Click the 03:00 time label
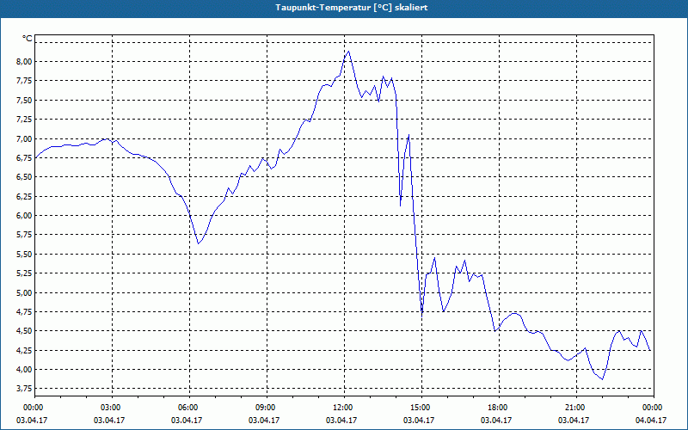The image size is (688, 430). 112,408
